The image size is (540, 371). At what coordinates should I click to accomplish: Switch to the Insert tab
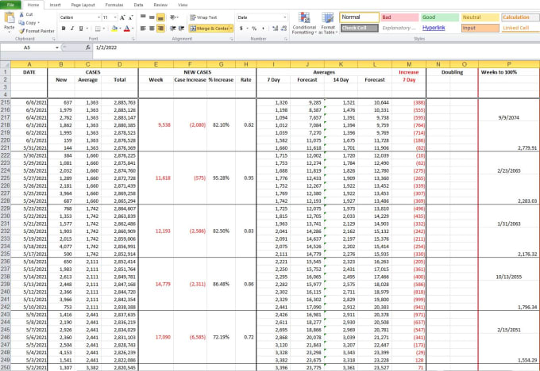coord(55,5)
